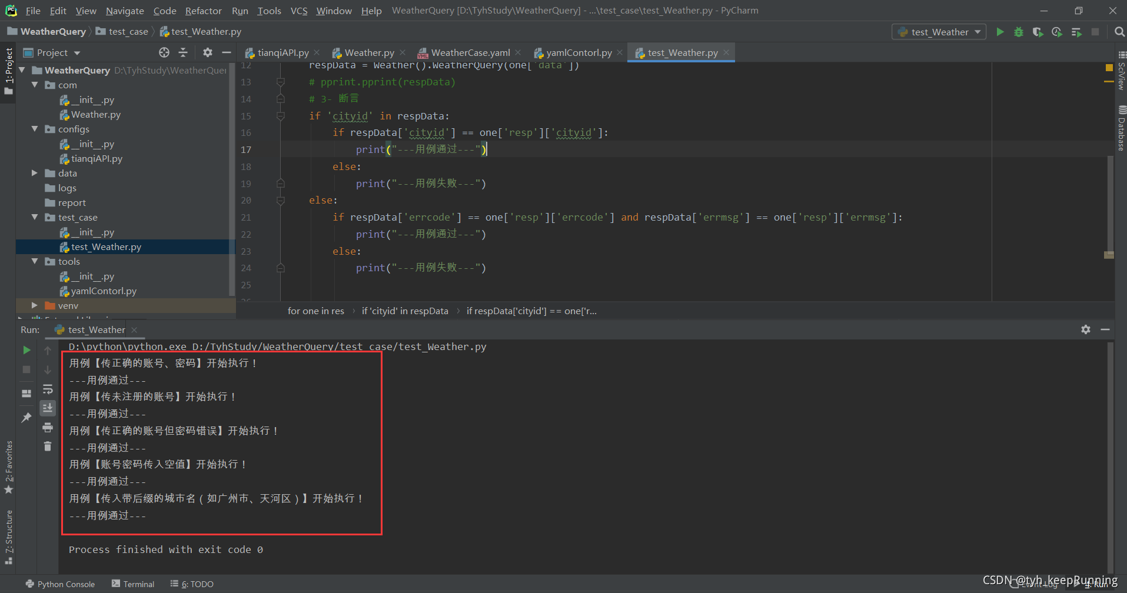Viewport: 1127px width, 593px height.
Task: Open the profiler run icon
Action: pyautogui.click(x=1057, y=32)
